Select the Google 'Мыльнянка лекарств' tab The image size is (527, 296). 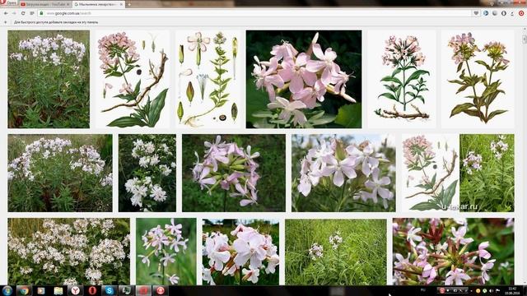(x=98, y=4)
